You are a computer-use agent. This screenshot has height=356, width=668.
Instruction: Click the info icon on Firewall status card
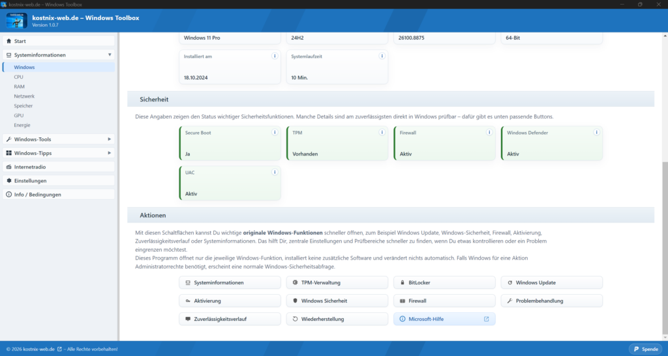click(489, 132)
